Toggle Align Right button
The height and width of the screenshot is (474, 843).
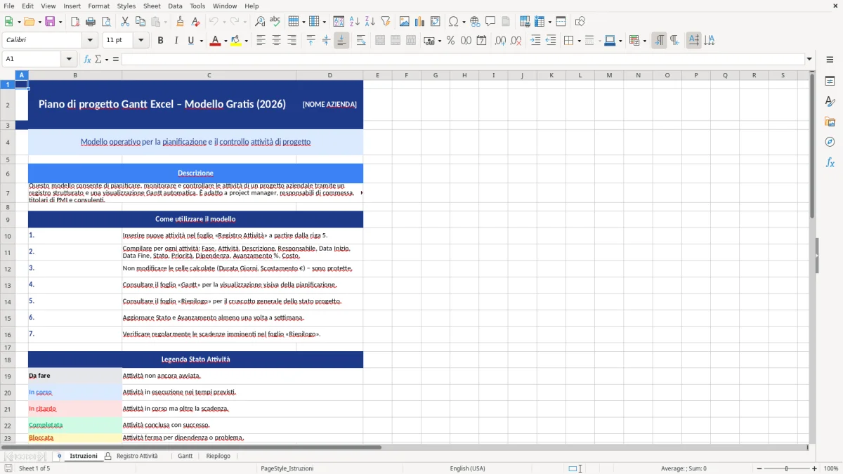292,41
